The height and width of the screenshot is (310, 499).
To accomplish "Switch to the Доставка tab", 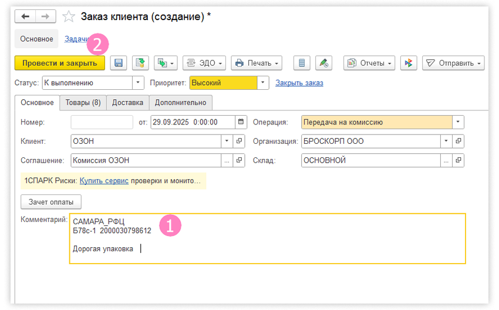I will click(127, 102).
